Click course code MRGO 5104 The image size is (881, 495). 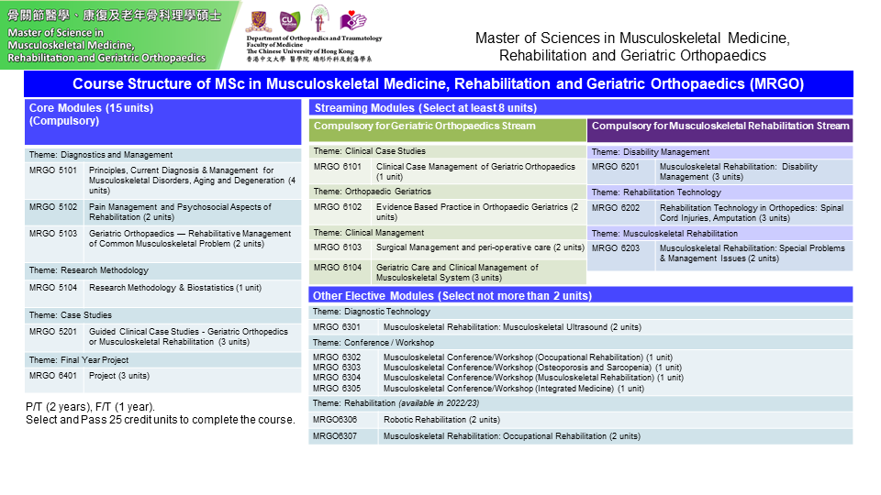53,287
